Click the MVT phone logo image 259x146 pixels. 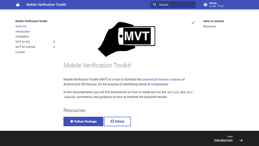click(127, 39)
